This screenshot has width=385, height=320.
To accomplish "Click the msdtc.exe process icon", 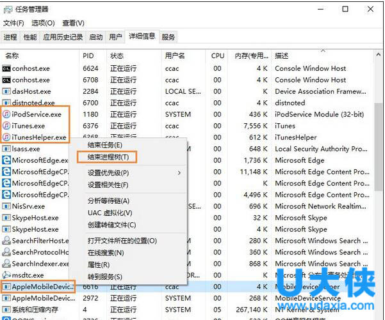I will coord(6,275).
